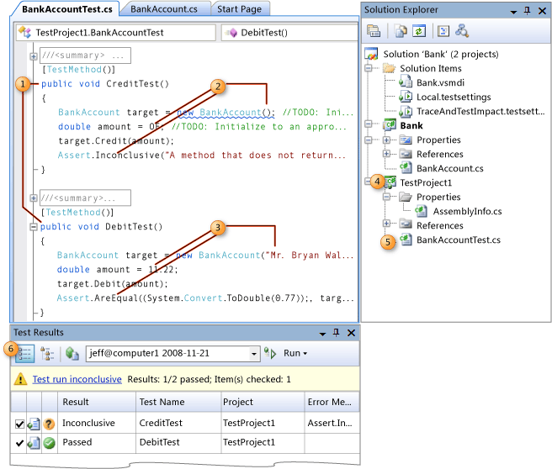Select the BankAccountTest.cs tab
552x469 pixels.
point(66,9)
